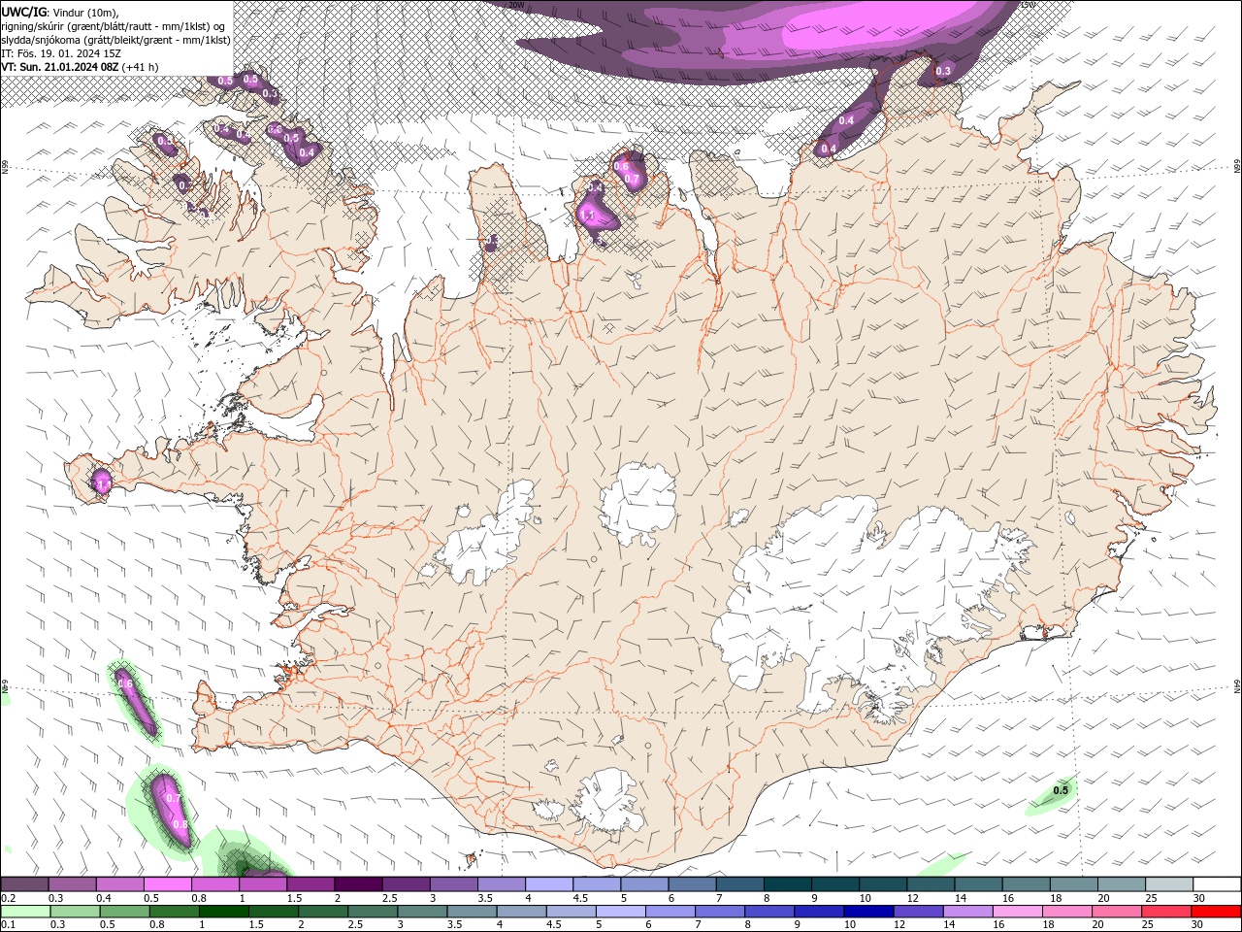Select the darkest green 1 swatch in the lower legend
Viewport: 1242px width, 932px height.
click(x=223, y=912)
